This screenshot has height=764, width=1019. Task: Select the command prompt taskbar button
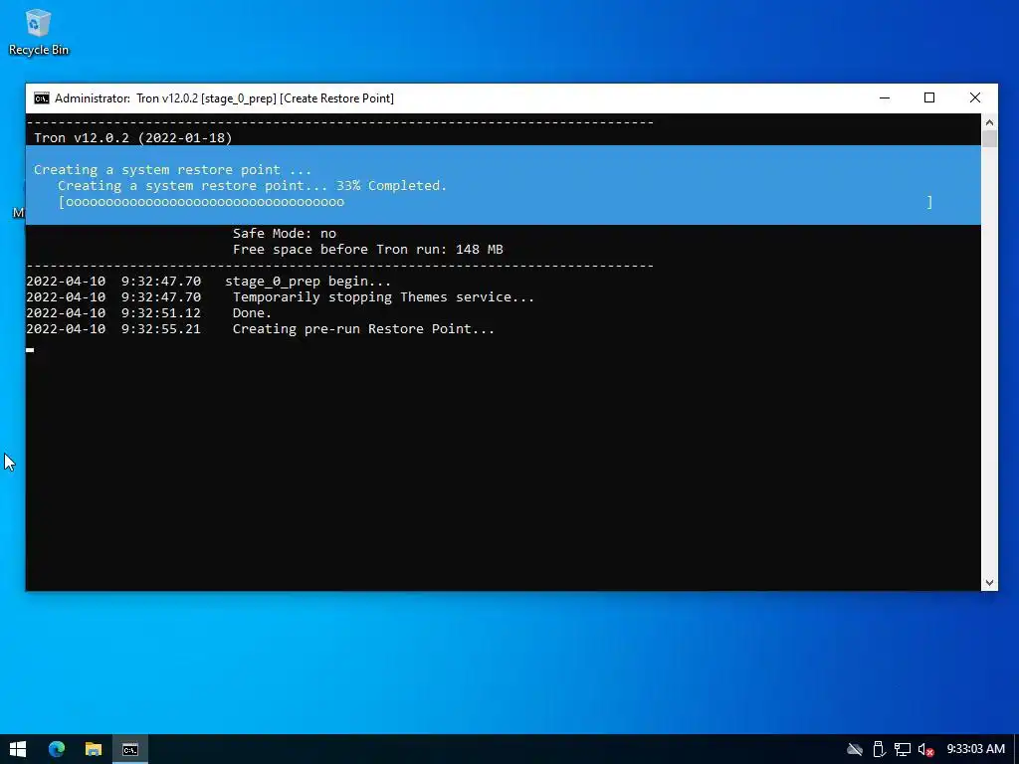coord(130,749)
